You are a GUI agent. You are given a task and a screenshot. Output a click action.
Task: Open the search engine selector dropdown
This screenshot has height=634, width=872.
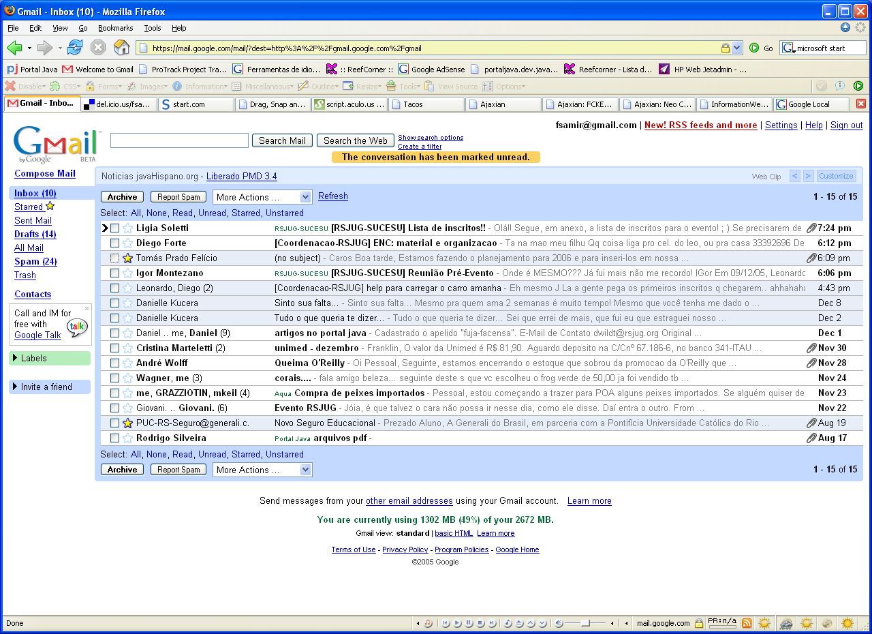coord(789,48)
